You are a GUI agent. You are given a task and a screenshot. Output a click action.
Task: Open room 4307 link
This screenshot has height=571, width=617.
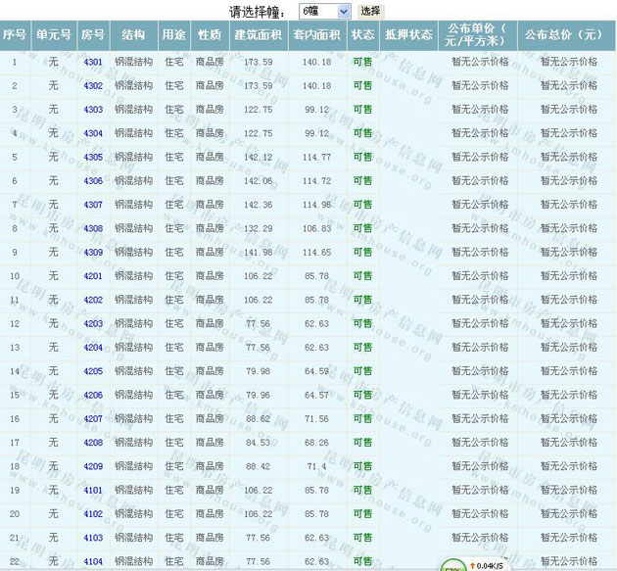pyautogui.click(x=93, y=205)
